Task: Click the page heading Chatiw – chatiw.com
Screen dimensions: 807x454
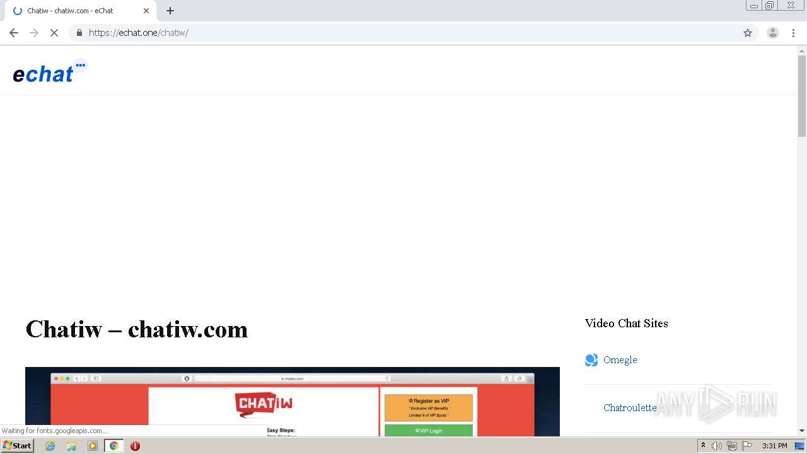Action: pos(137,329)
